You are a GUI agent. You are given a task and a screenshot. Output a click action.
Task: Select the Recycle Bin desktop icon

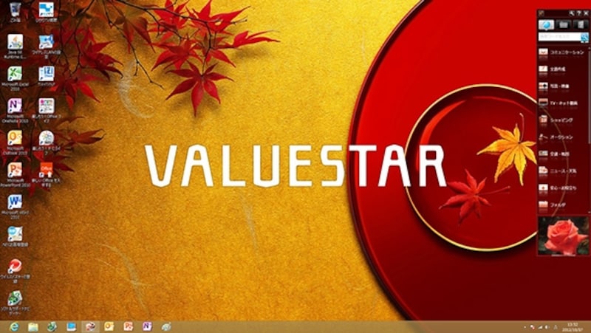(x=15, y=10)
